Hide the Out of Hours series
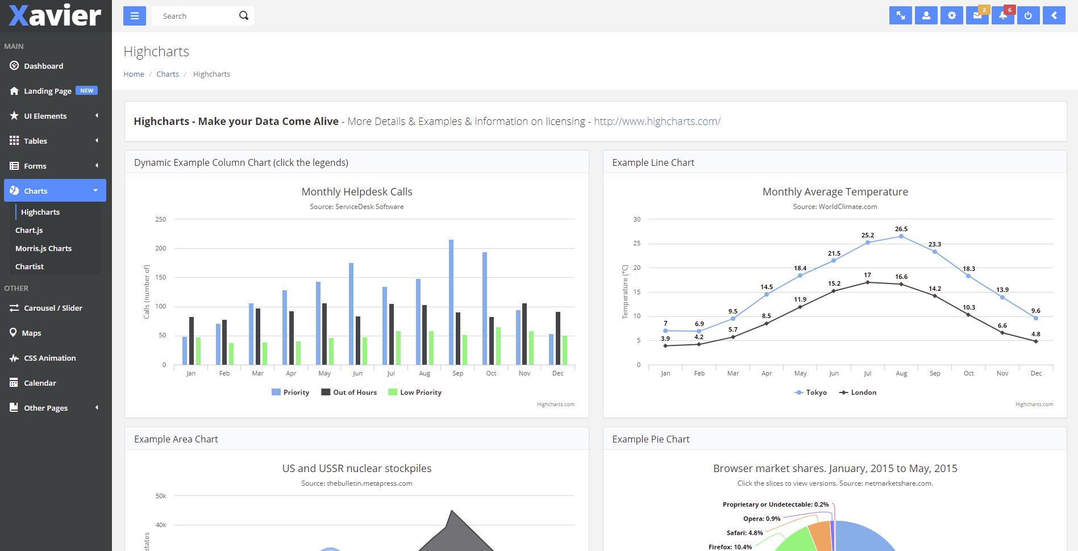 tap(349, 393)
